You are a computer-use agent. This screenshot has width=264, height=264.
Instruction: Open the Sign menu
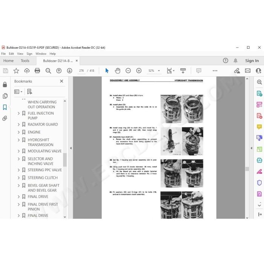pyautogui.click(x=29, y=54)
